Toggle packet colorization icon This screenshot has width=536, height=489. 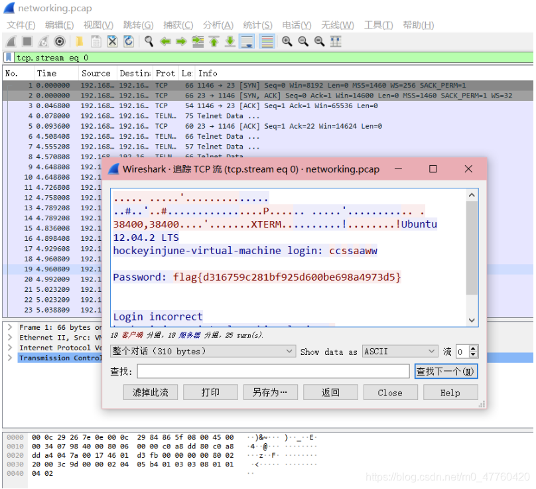(x=267, y=41)
